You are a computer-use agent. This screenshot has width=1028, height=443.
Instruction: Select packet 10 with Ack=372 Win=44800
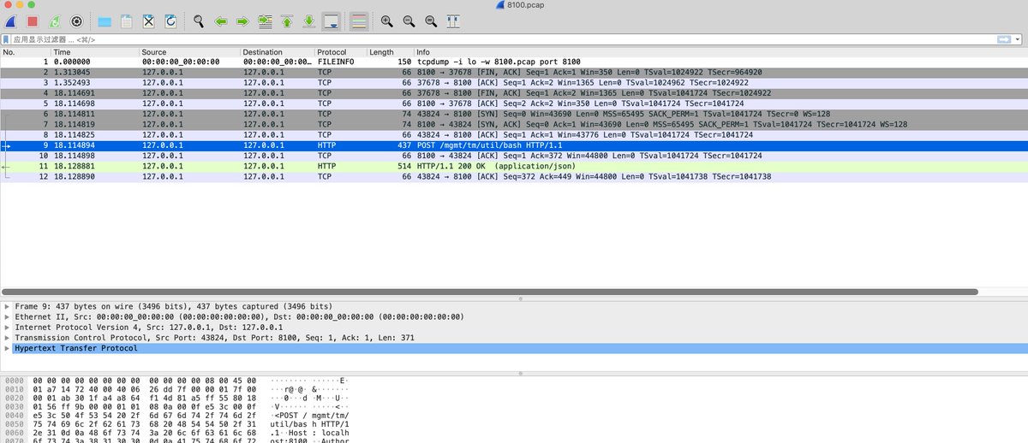point(514,156)
